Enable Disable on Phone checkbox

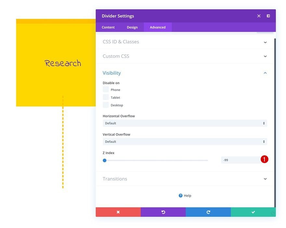click(106, 89)
